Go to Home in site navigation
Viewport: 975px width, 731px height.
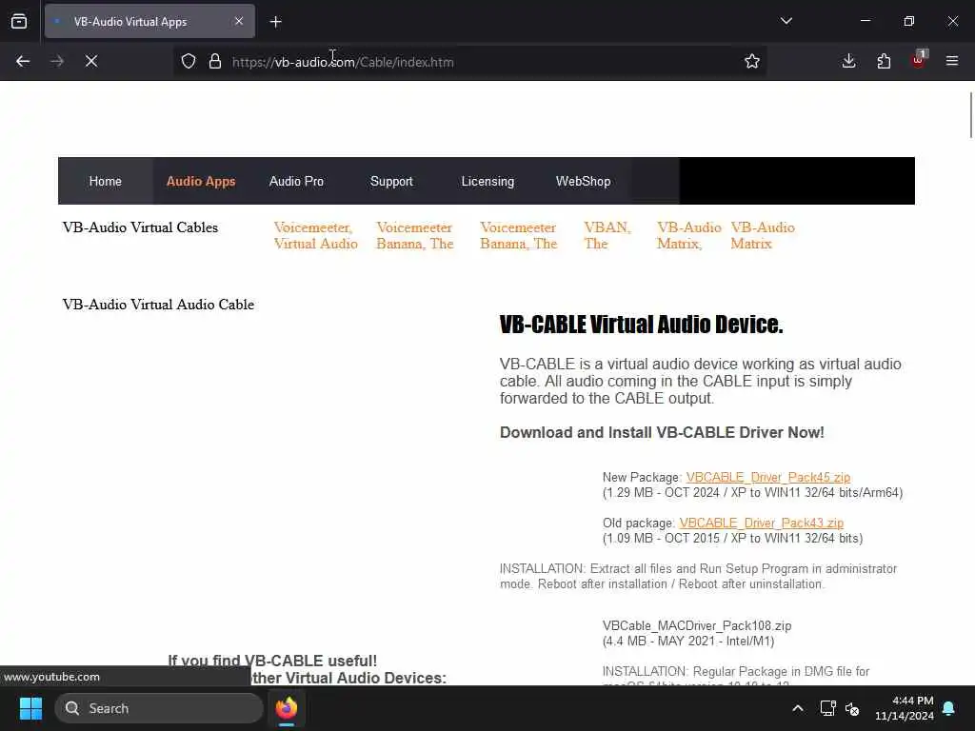click(105, 181)
